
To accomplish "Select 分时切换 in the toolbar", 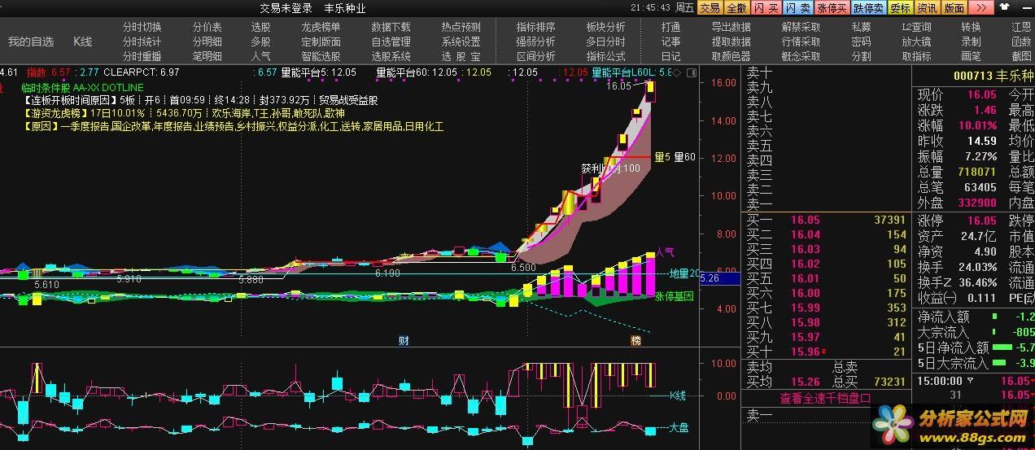I will [x=142, y=27].
